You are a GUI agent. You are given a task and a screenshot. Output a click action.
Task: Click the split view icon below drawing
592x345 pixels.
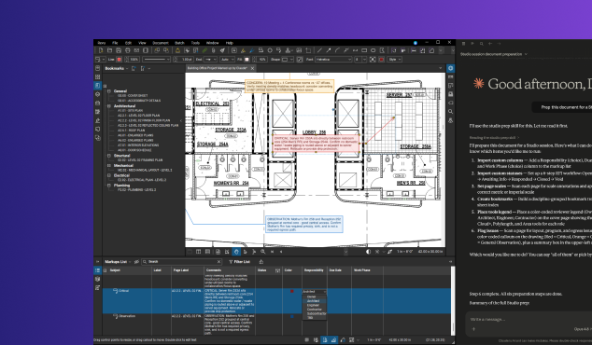tap(199, 252)
